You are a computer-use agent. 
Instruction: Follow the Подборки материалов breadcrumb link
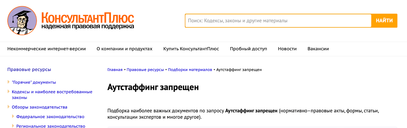point(190,70)
